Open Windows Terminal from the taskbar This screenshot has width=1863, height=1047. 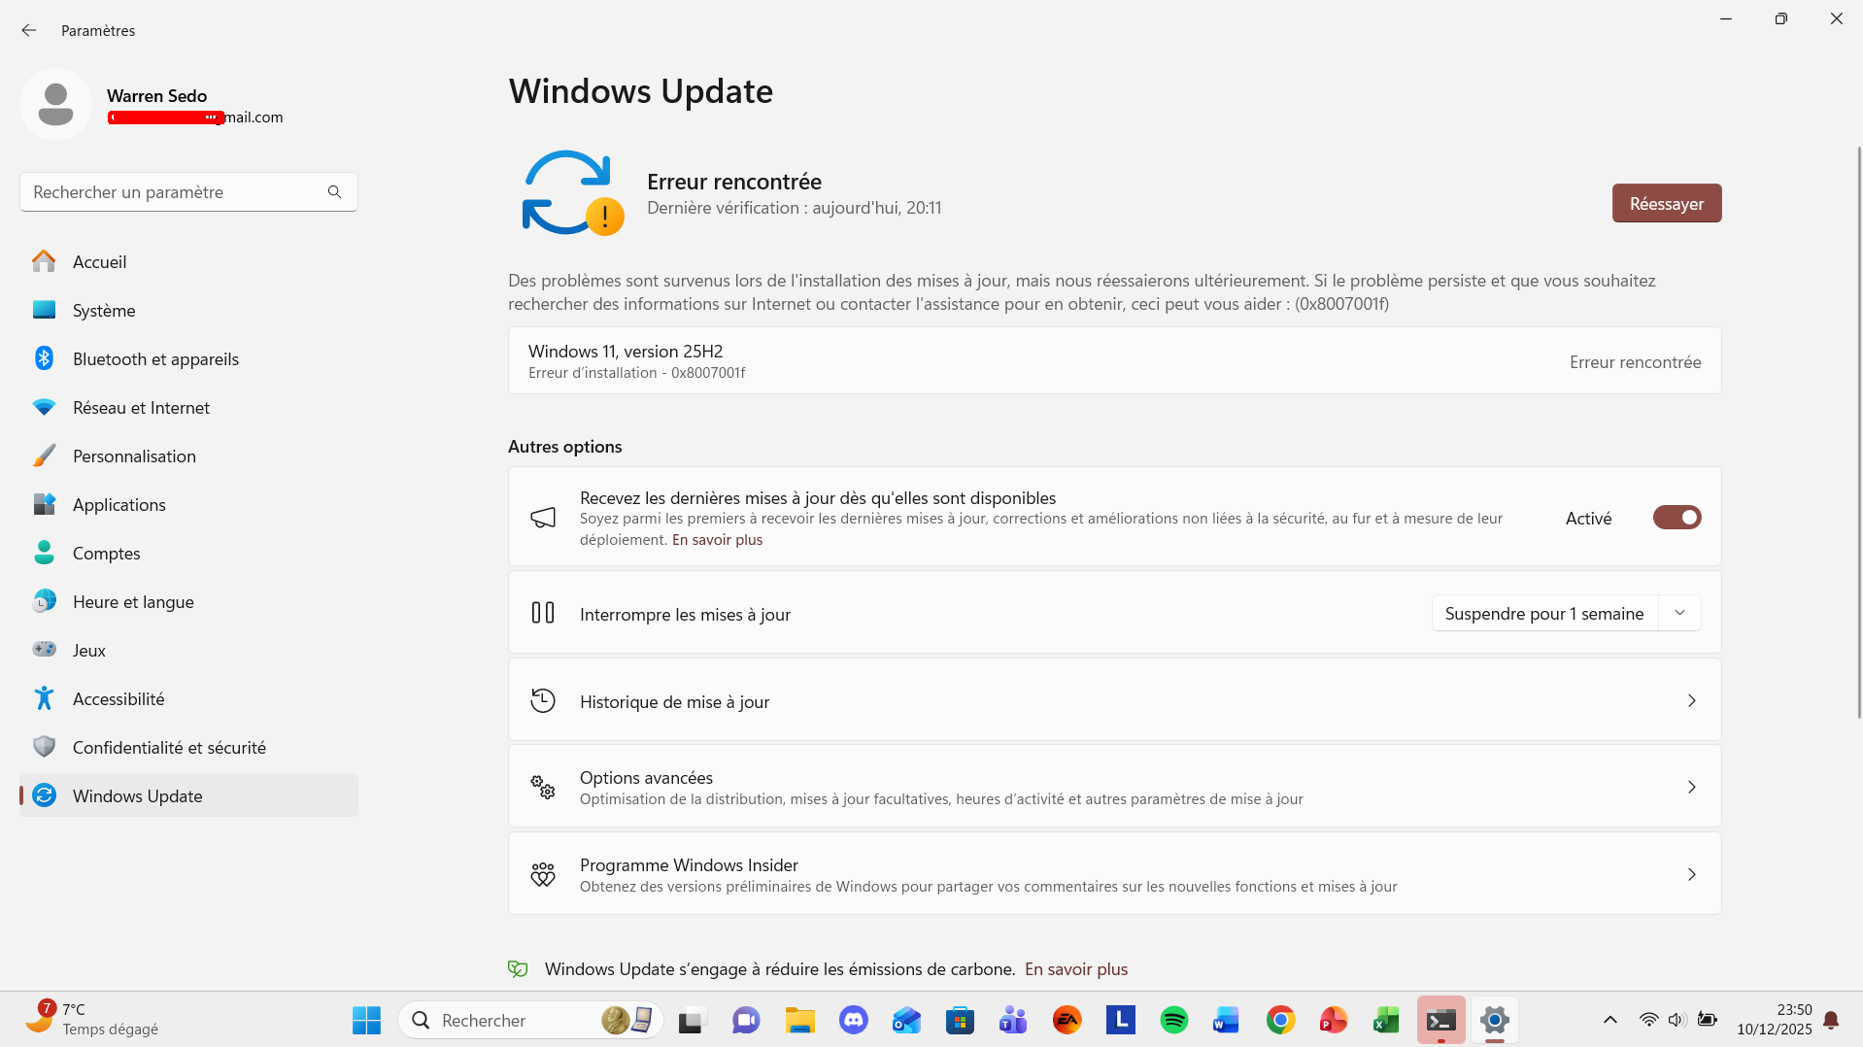1440,1020
